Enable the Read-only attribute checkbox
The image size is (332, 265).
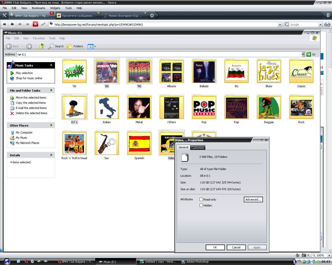click(201, 200)
